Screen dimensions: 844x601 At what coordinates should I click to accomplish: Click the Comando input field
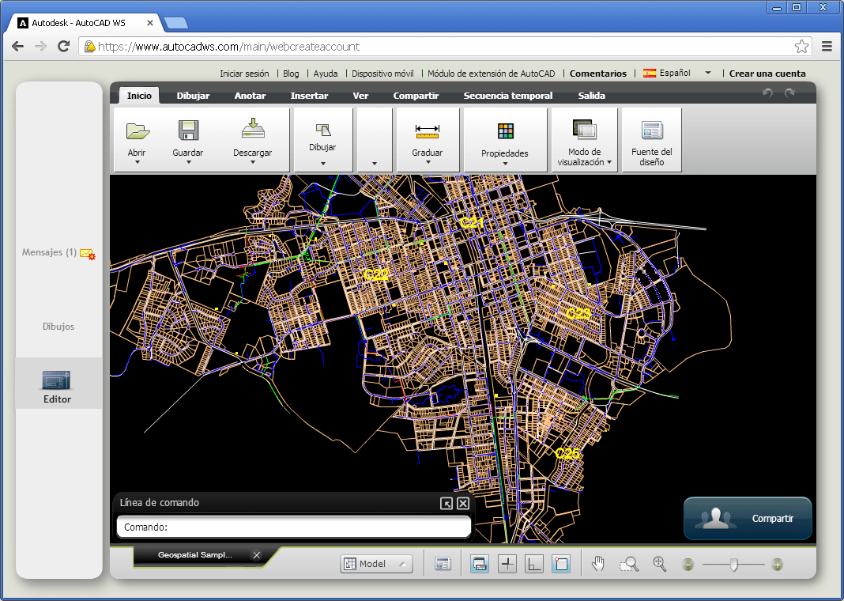[x=294, y=527]
